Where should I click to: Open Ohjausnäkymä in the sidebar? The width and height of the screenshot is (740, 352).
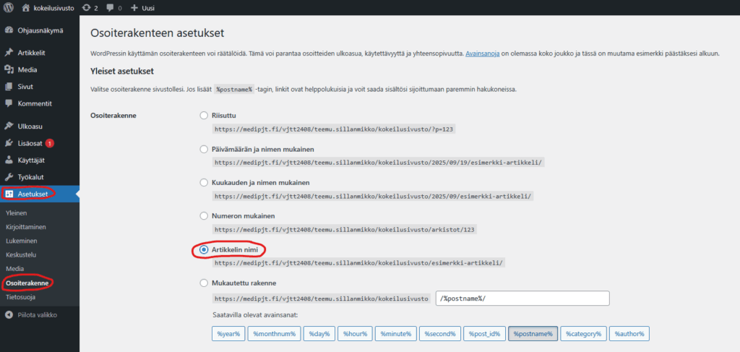tap(40, 30)
